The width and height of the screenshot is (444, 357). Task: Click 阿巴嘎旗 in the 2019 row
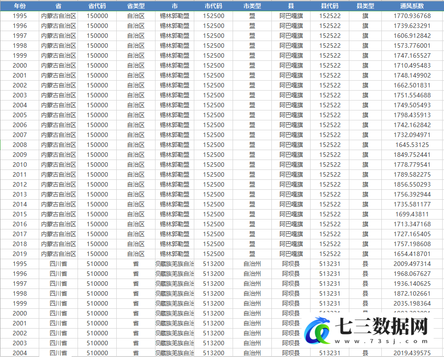click(x=291, y=254)
